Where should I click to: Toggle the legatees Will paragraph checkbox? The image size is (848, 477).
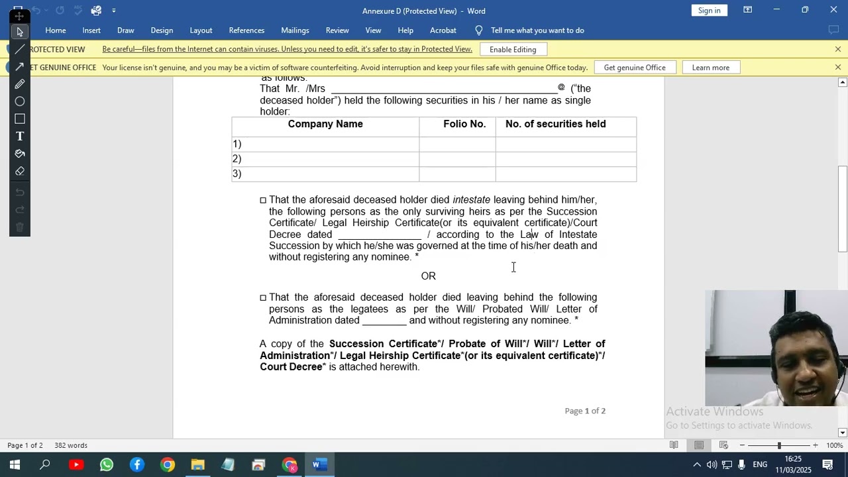click(x=263, y=297)
